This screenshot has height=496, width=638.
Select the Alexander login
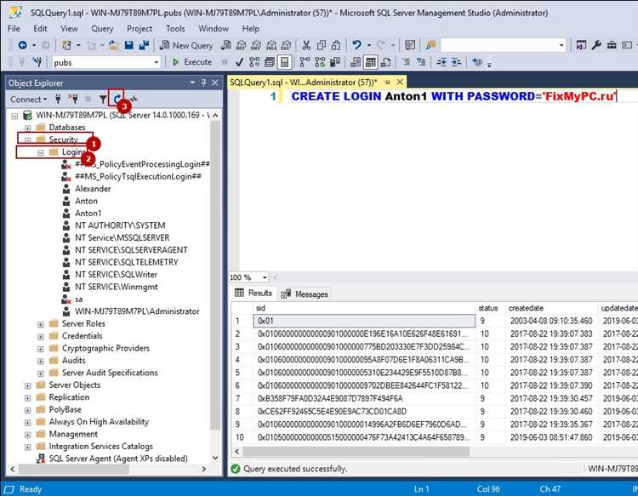click(93, 189)
